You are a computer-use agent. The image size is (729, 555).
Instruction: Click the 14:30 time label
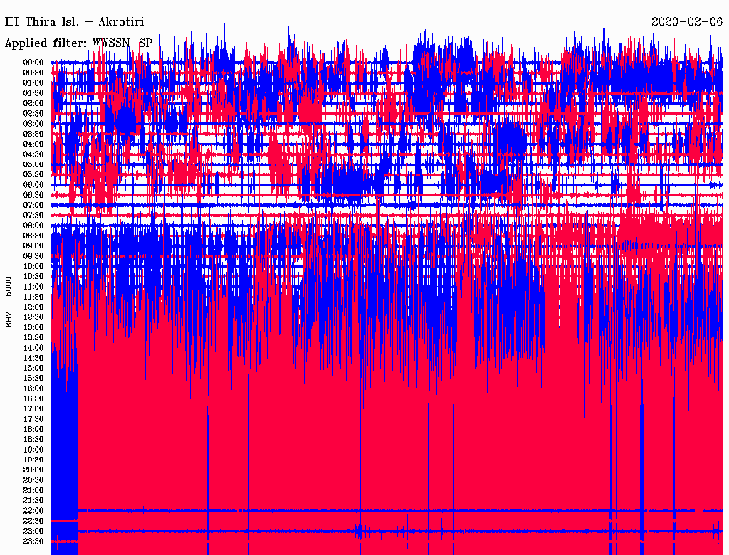33,358
